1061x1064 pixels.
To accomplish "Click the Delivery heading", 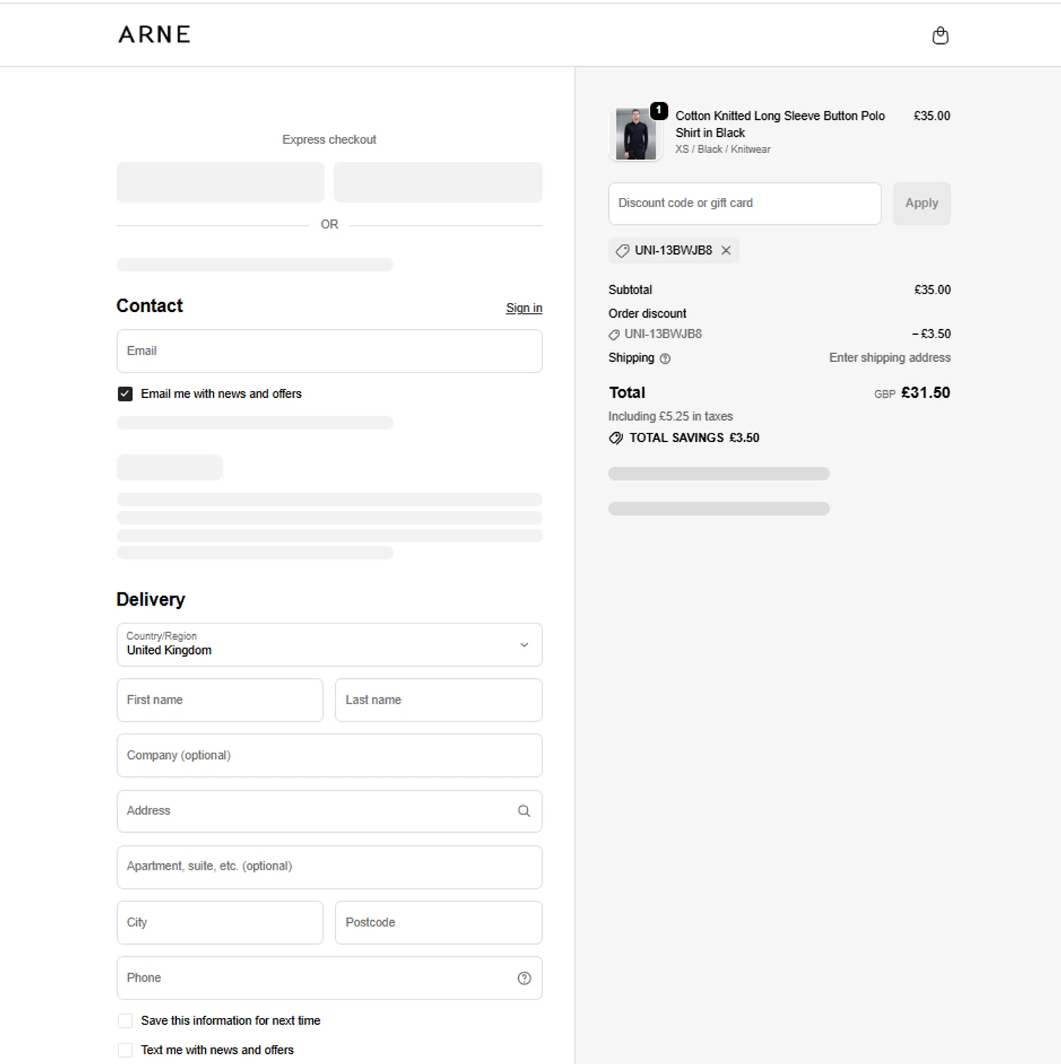I will [150, 599].
